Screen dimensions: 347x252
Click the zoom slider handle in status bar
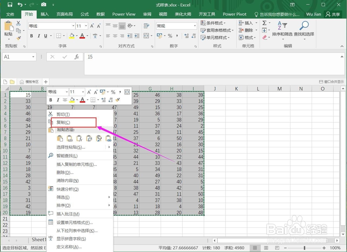coord(305,248)
